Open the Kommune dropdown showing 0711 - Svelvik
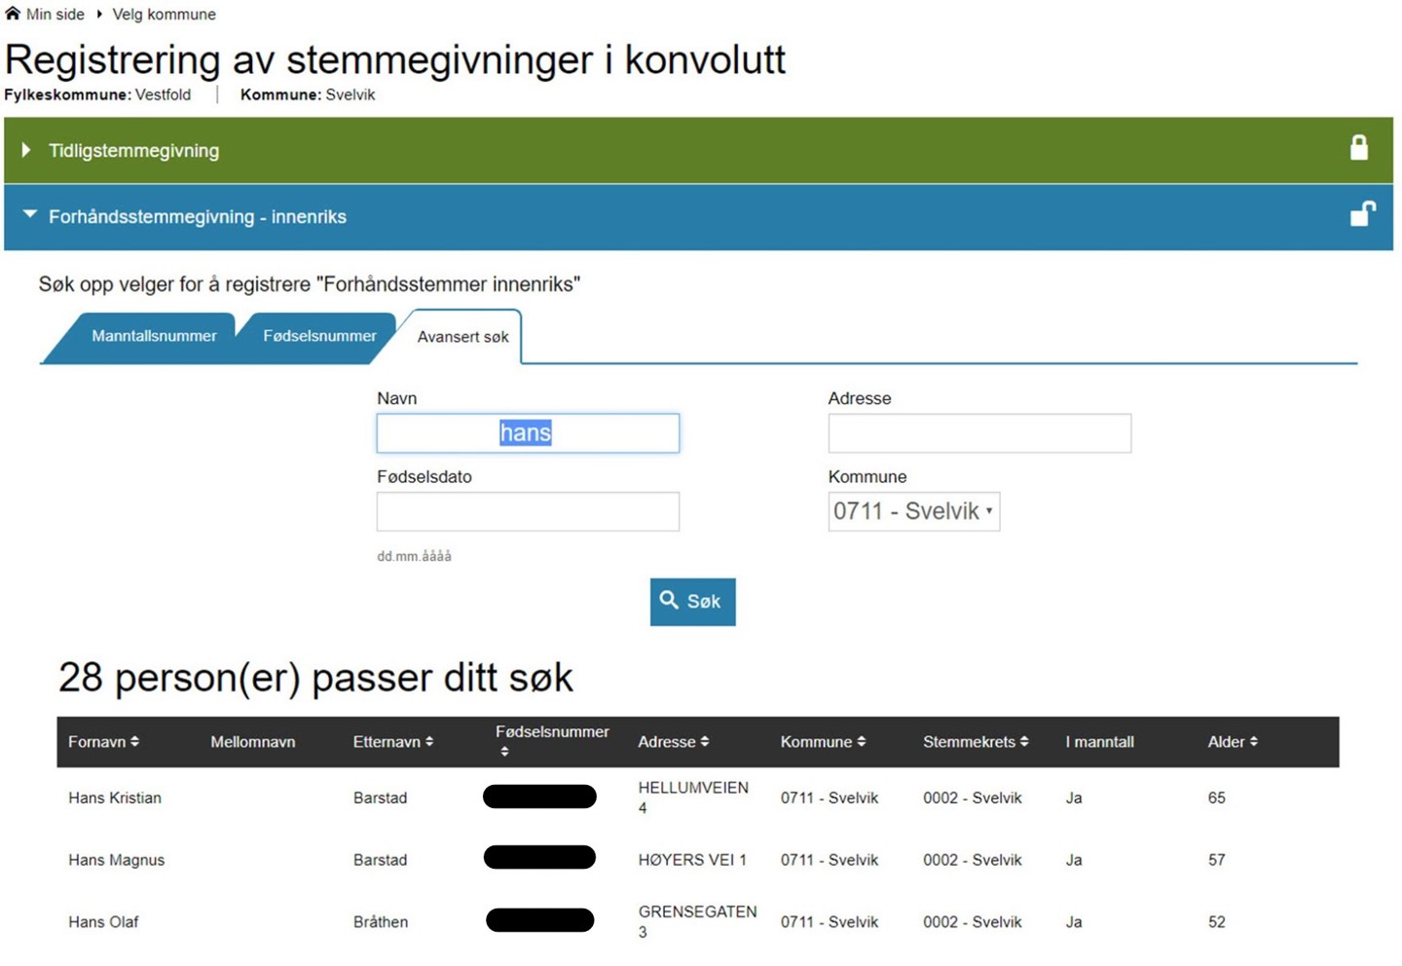Viewport: 1402px width, 966px height. 913,512
